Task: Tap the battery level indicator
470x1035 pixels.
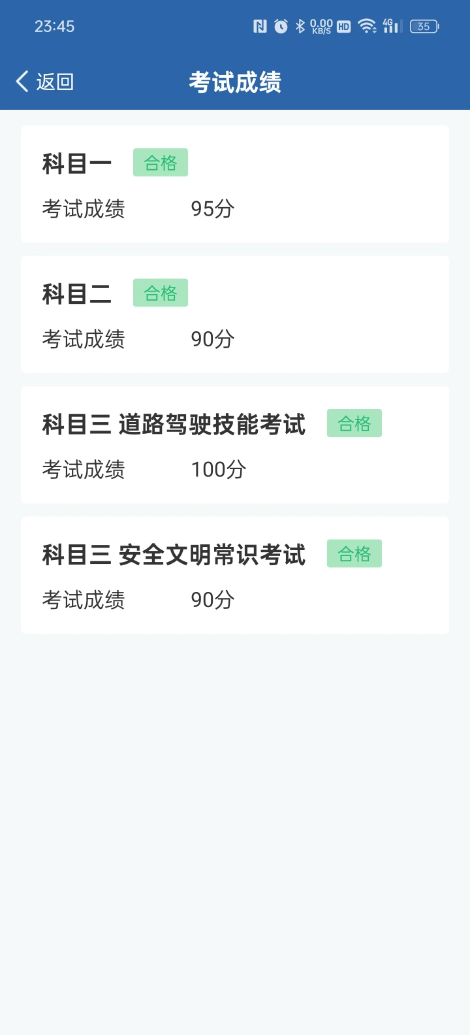Action: coord(424,26)
